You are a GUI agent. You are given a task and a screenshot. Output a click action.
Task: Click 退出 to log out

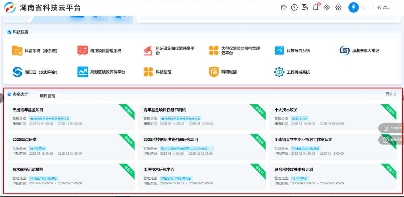pos(384,8)
